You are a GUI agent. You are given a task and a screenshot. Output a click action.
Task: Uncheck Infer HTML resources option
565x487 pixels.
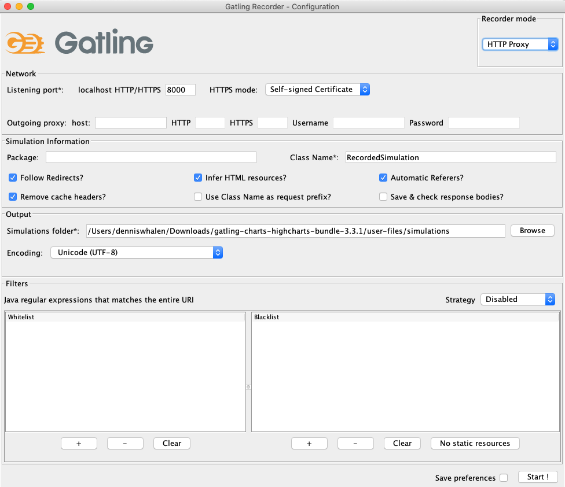[x=198, y=178]
